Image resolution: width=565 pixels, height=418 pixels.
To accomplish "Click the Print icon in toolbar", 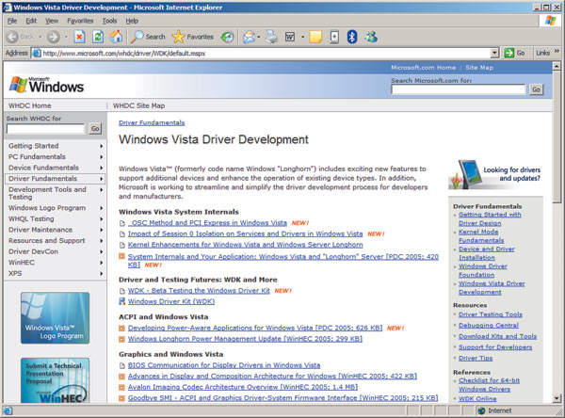I will coord(271,37).
